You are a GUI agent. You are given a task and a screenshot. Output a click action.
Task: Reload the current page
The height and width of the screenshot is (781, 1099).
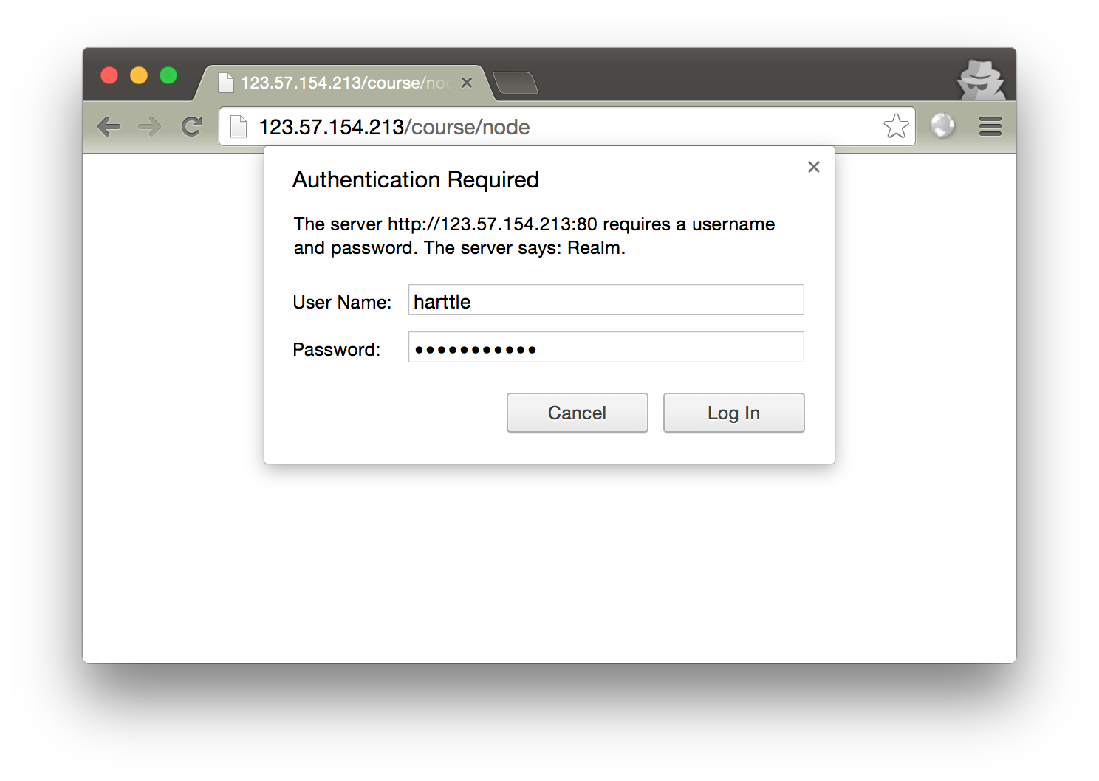tap(191, 126)
